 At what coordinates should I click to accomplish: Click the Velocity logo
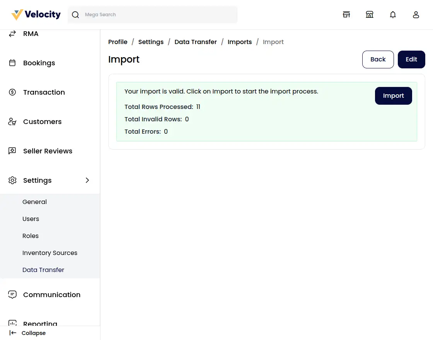coord(36,15)
